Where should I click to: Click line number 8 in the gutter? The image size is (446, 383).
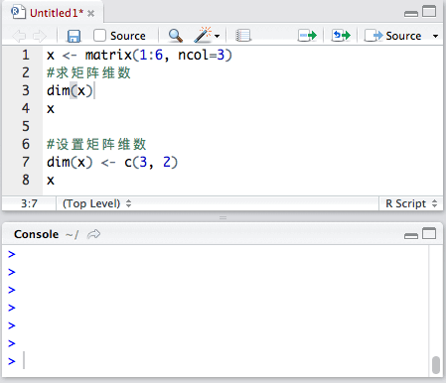coord(26,180)
